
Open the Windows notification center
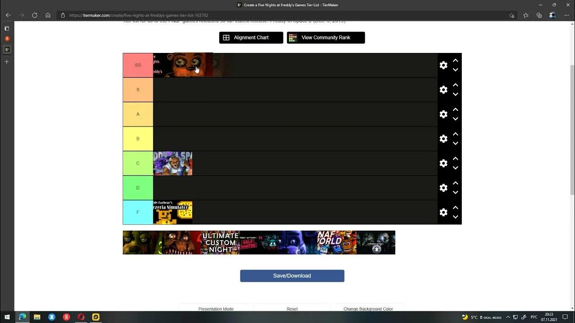click(x=566, y=317)
